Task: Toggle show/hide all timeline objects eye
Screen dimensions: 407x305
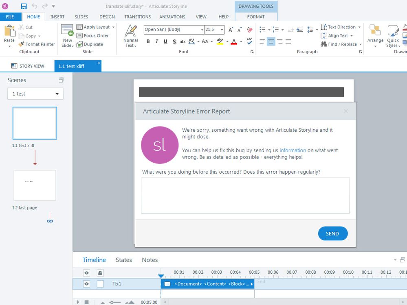Action: coord(86,272)
